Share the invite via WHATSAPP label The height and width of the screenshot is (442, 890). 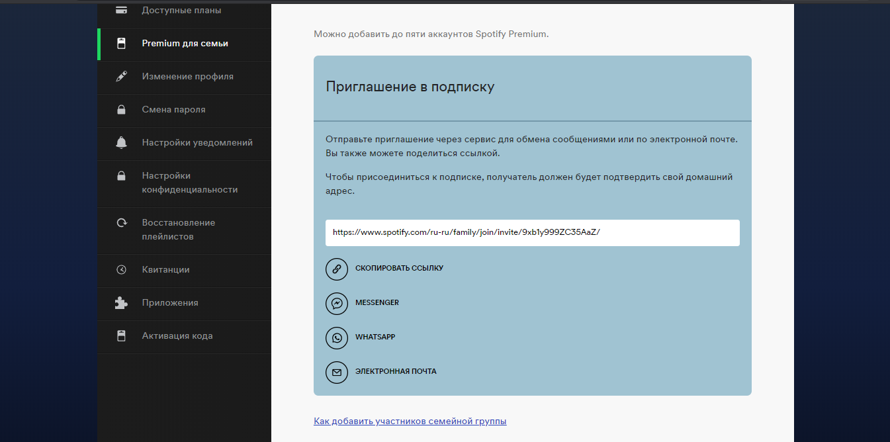[x=375, y=337]
